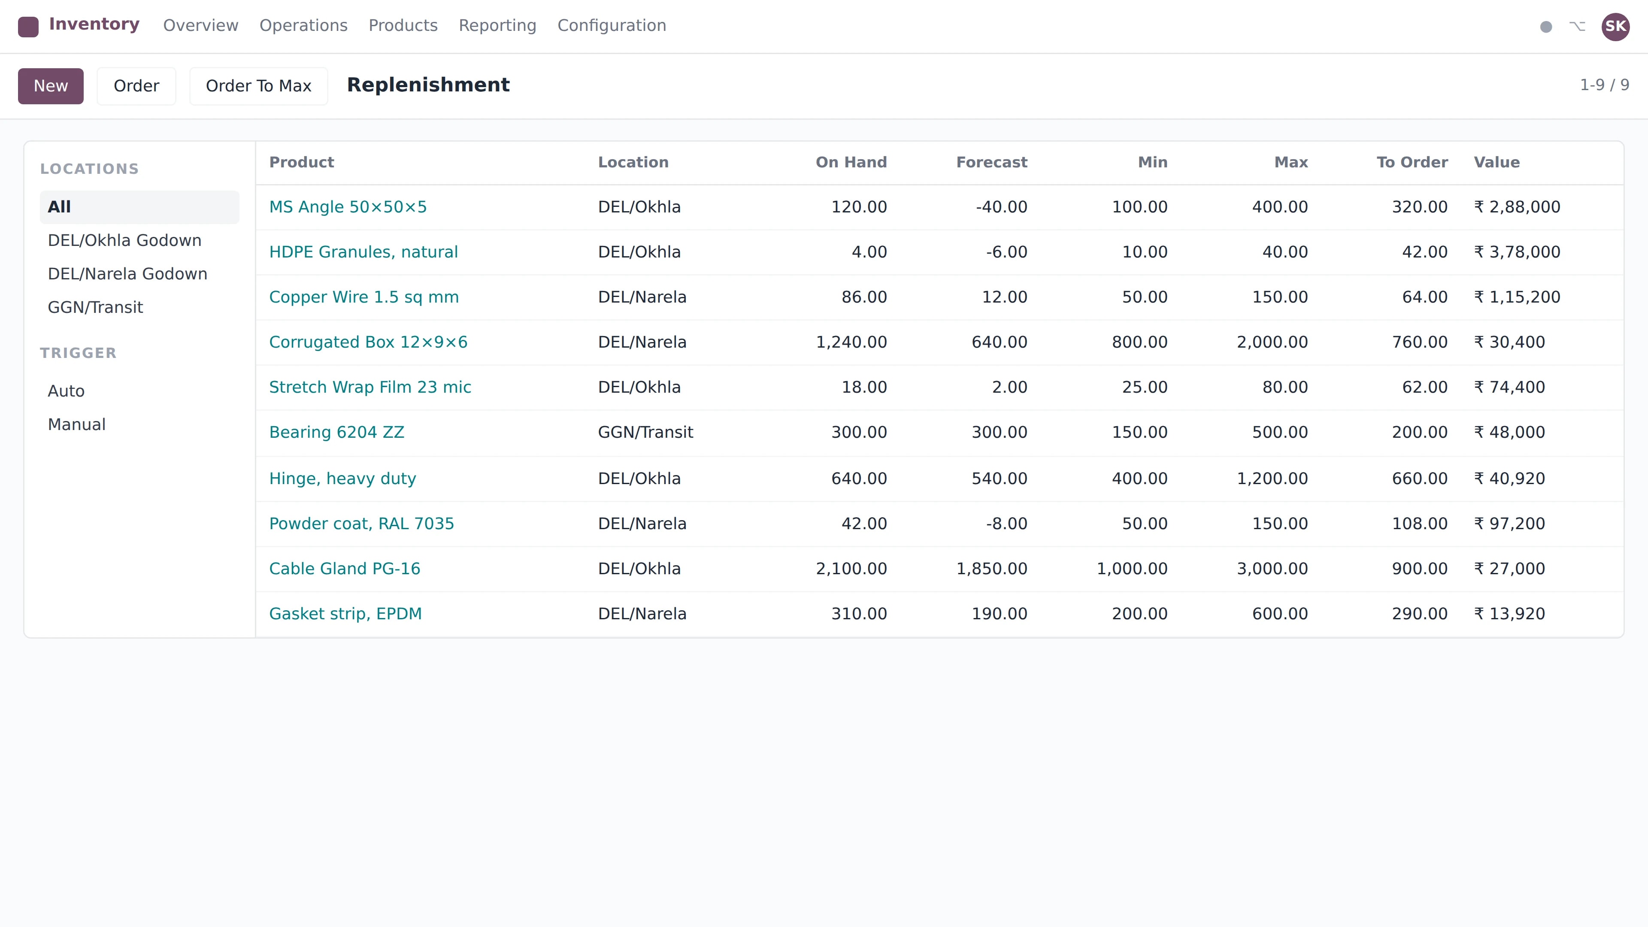Click Forecast value -40.00
The width and height of the screenshot is (1648, 927).
pos(1001,207)
